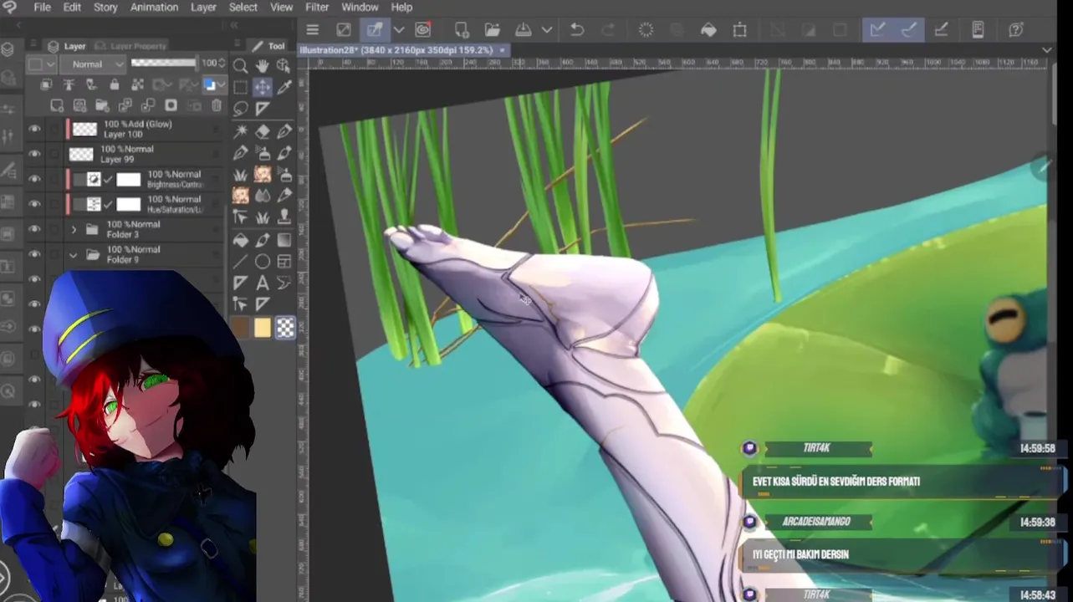Expand Folder 3 in the Layer panel
The width and height of the screenshot is (1073, 602).
74,229
